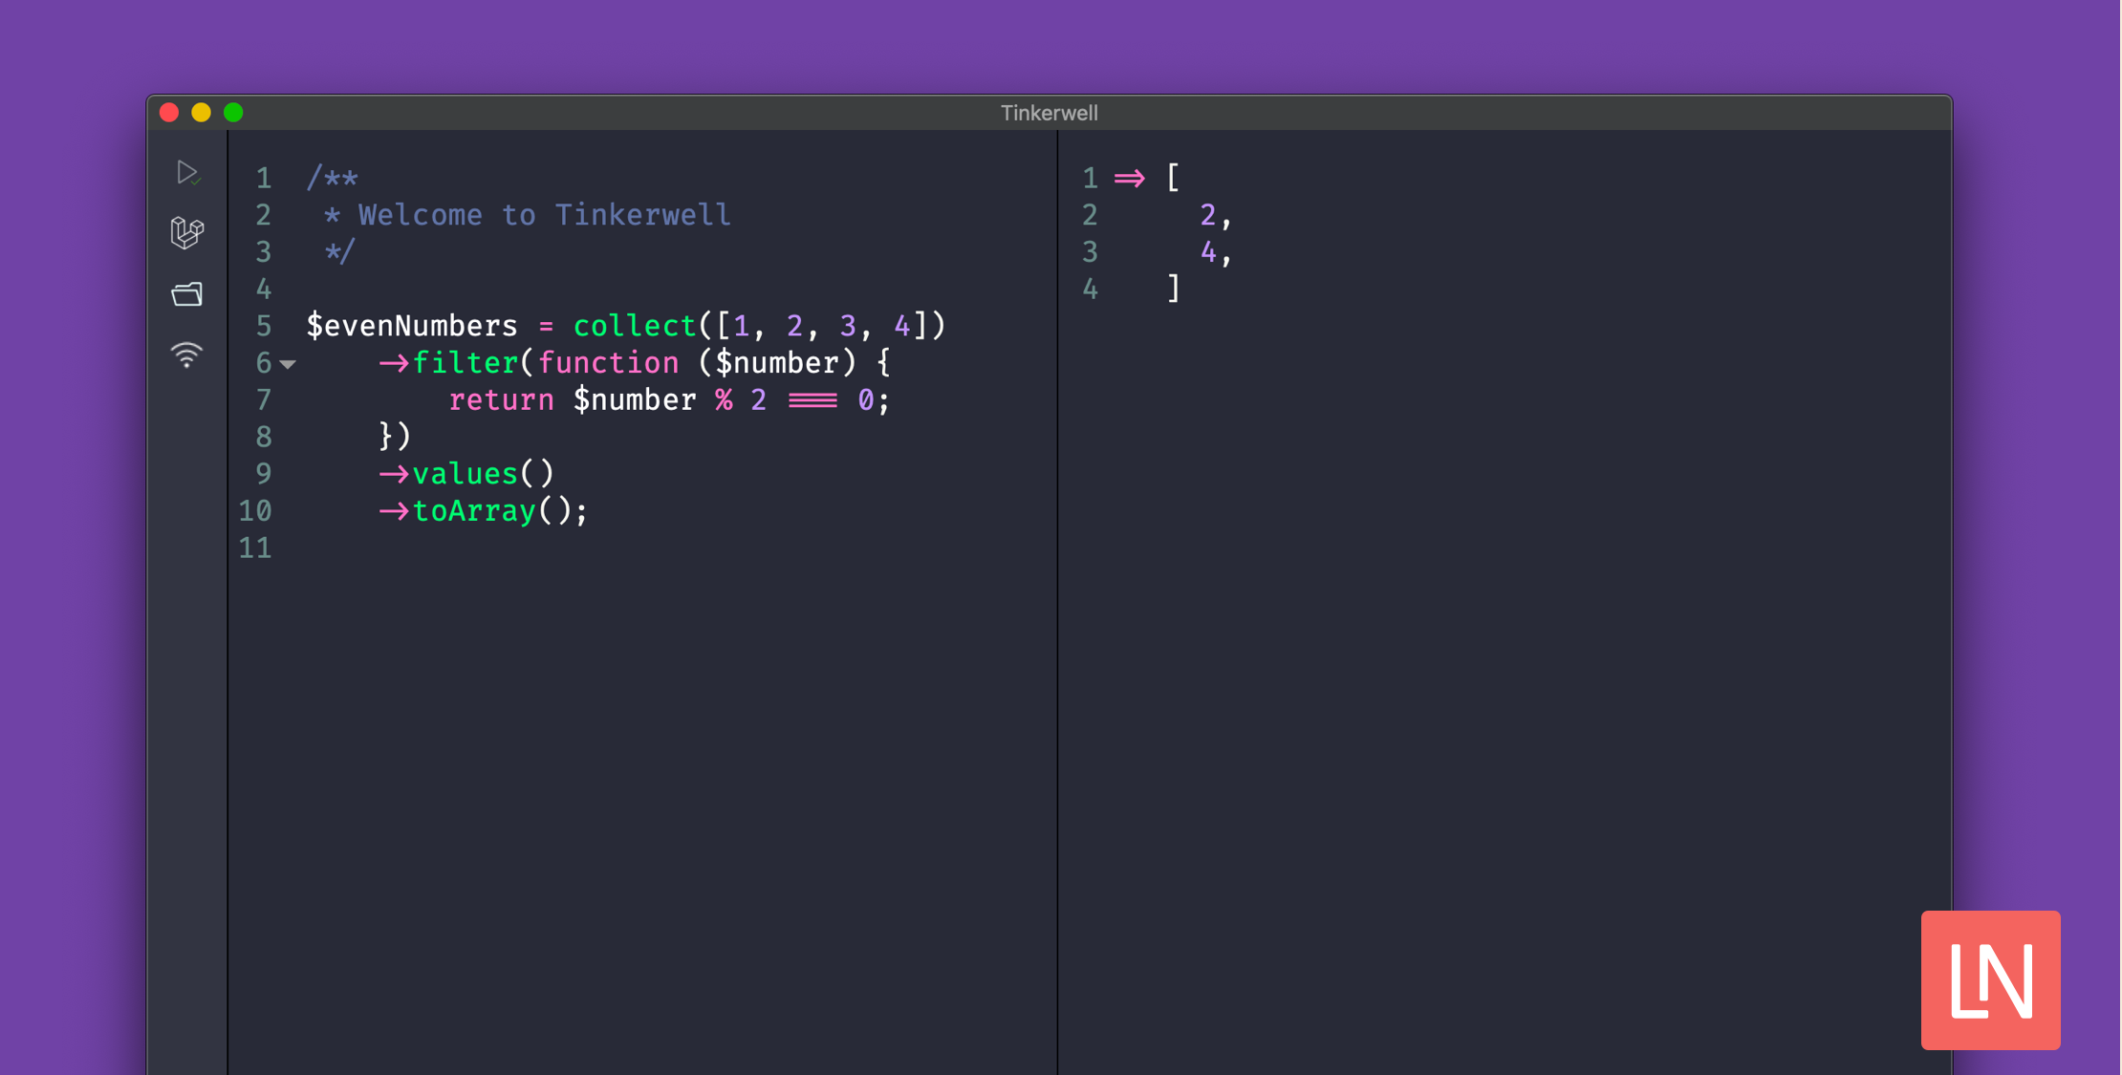Open the Laravel project icon in sidebar
2122x1075 pixels.
click(x=187, y=232)
